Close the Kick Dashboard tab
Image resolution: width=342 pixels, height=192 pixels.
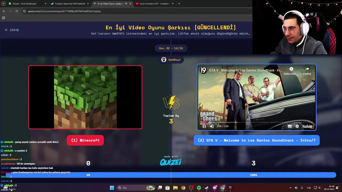click(45, 4)
